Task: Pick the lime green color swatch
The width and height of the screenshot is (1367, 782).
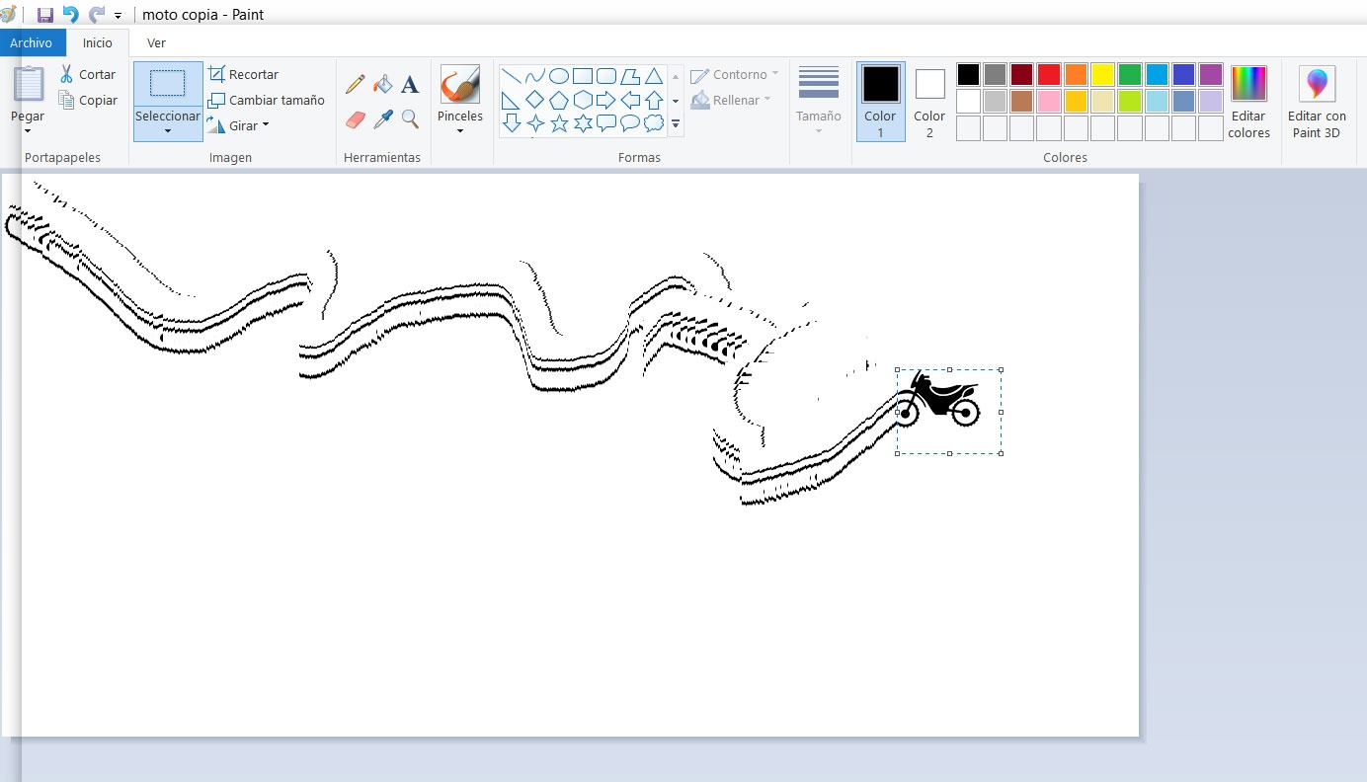Action: [x=1129, y=101]
